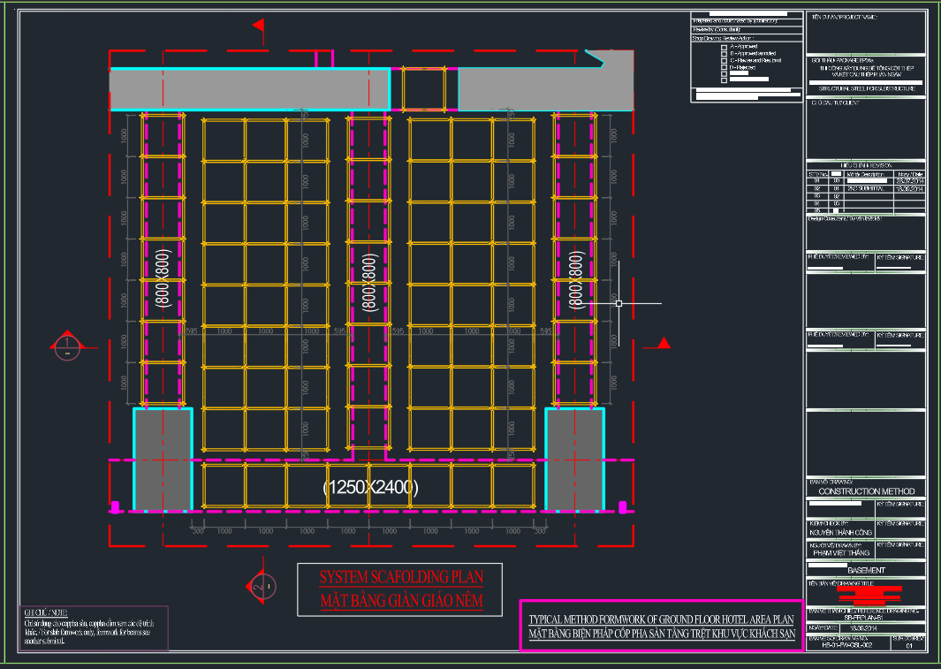Click 2ND SUBMITTAL revision row
This screenshot has width=941, height=669.
(x=866, y=188)
